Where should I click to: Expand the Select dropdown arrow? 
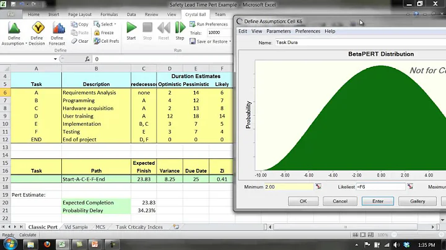pos(115,24)
